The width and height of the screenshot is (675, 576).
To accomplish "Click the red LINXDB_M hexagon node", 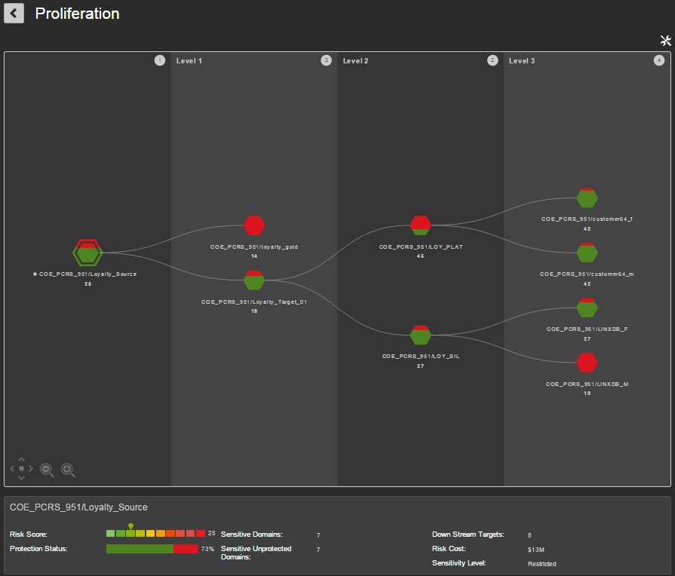I will [587, 363].
